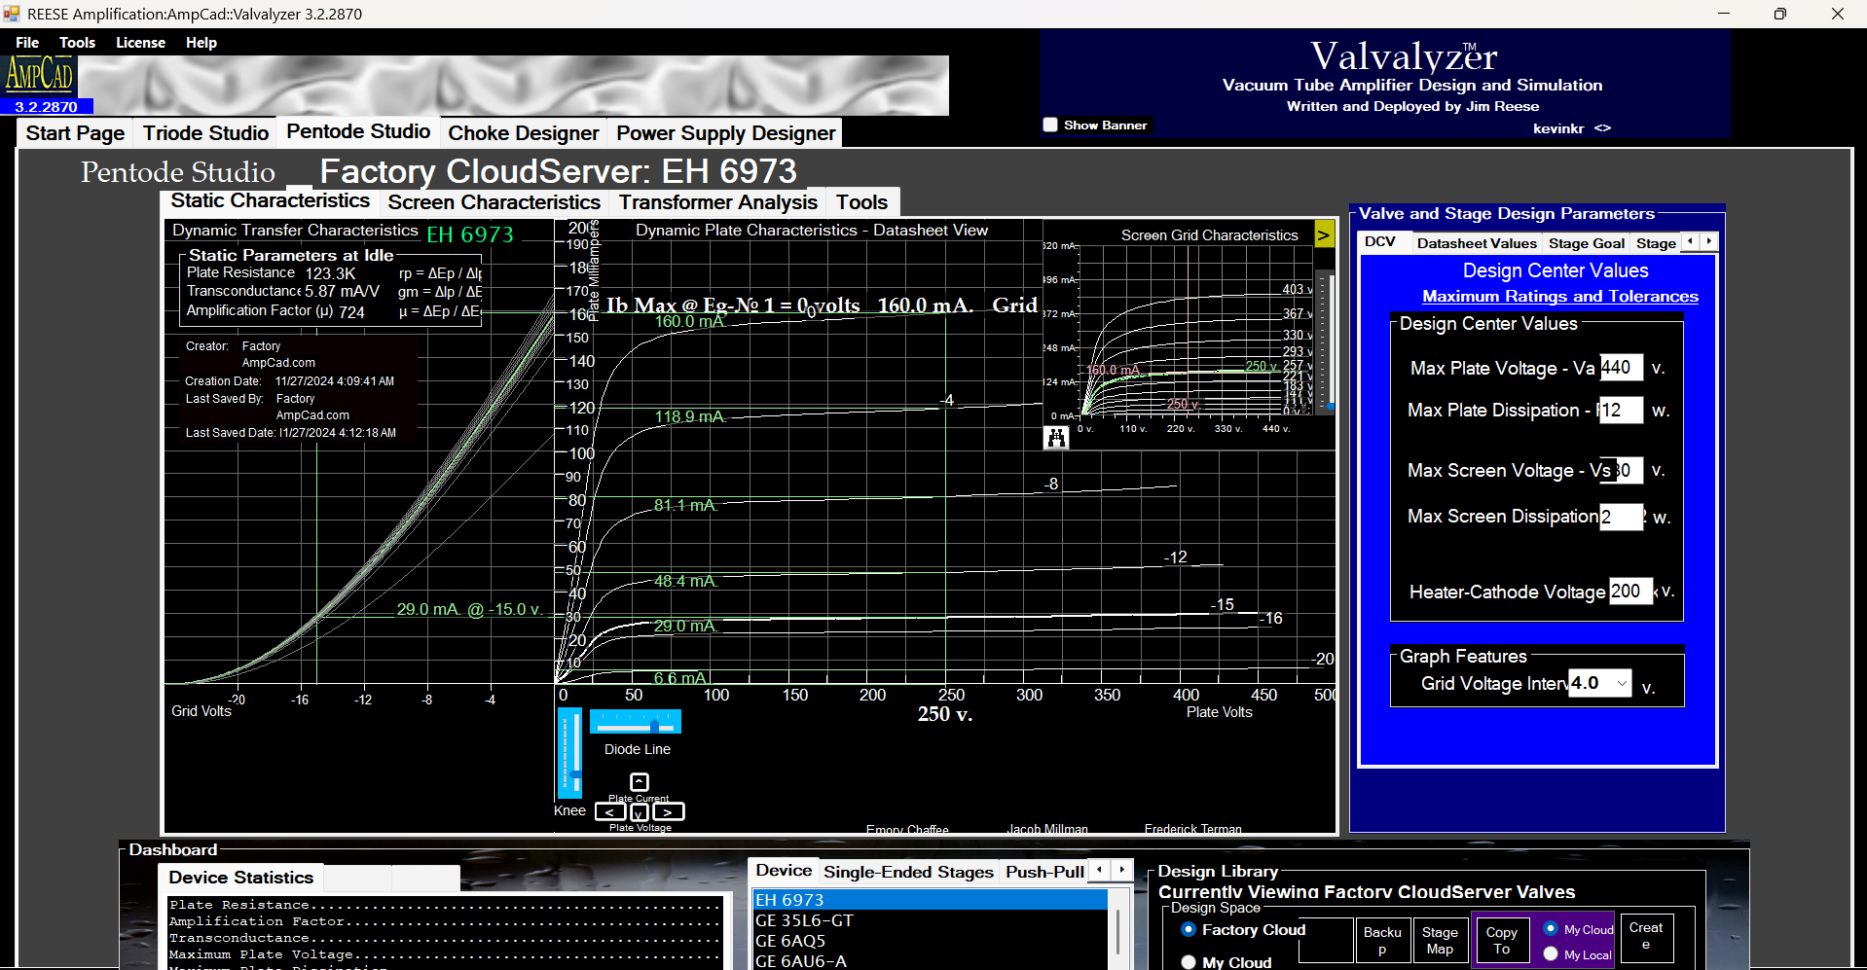Screen dimensions: 1867x970
Task: Select the DCV tab
Action: click(x=1380, y=242)
